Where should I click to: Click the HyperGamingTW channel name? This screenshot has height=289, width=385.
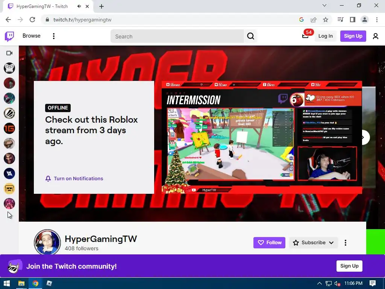pos(101,239)
